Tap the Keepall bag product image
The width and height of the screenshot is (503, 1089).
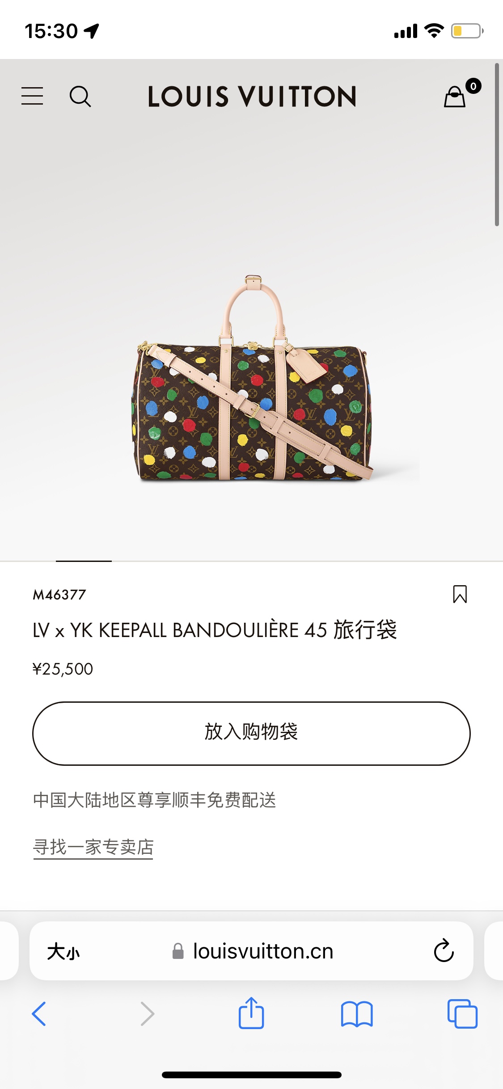pos(253,378)
